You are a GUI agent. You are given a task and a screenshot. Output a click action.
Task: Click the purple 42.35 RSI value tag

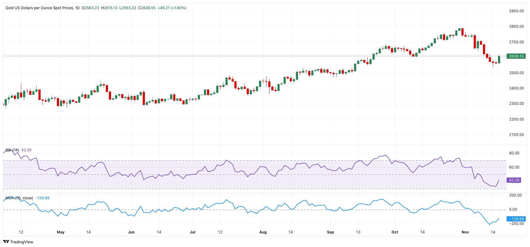click(514, 180)
